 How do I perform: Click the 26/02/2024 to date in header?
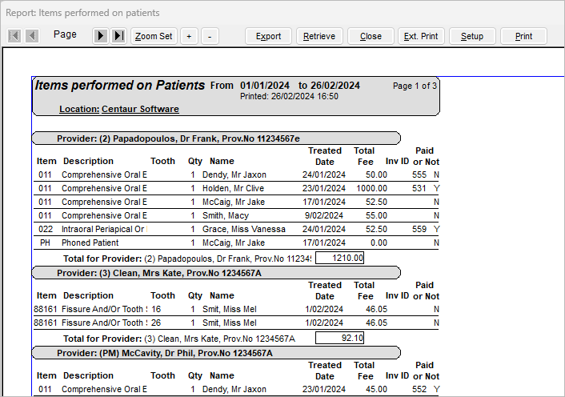tap(335, 86)
